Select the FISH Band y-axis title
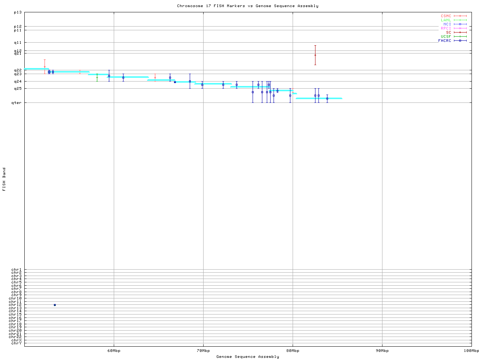The width and height of the screenshot is (479, 359). [4, 179]
